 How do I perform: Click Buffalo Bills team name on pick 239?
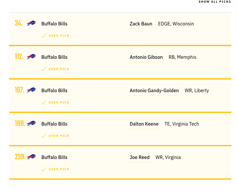[x=54, y=157]
